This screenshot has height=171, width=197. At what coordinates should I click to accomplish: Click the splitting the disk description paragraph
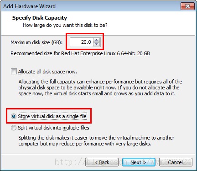96,141
